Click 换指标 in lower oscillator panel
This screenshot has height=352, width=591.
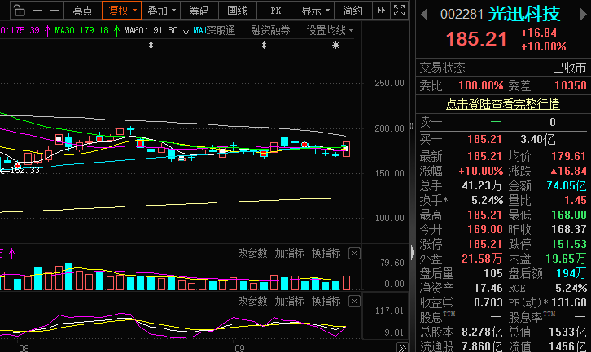(326, 301)
